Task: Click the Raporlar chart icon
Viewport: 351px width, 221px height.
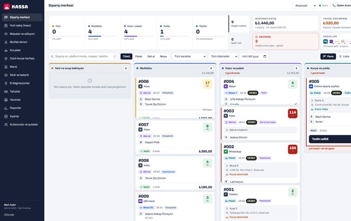Action: point(6,108)
